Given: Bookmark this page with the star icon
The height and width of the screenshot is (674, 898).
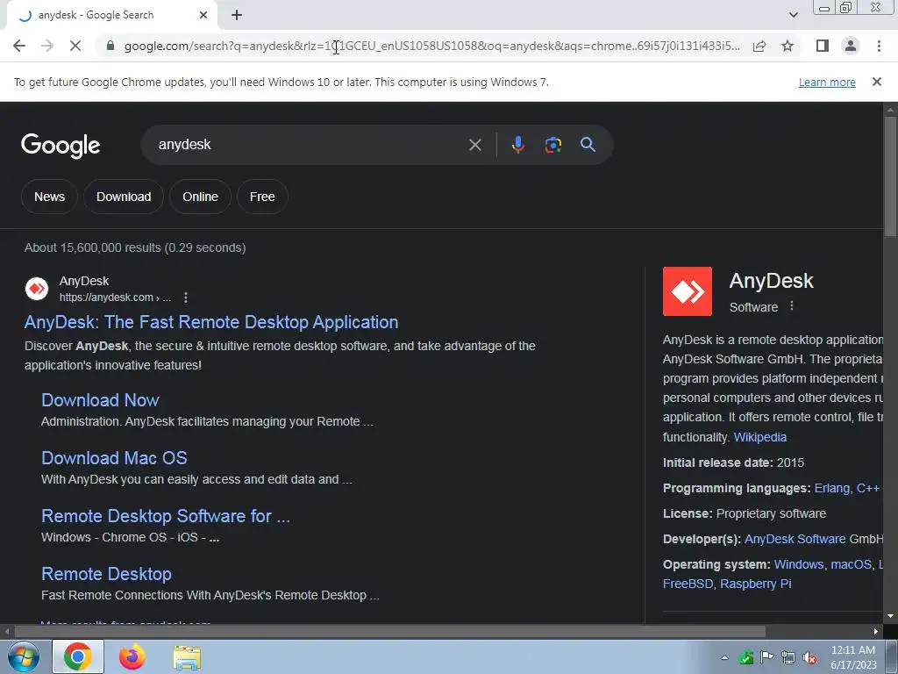Looking at the screenshot, I should click(x=788, y=46).
